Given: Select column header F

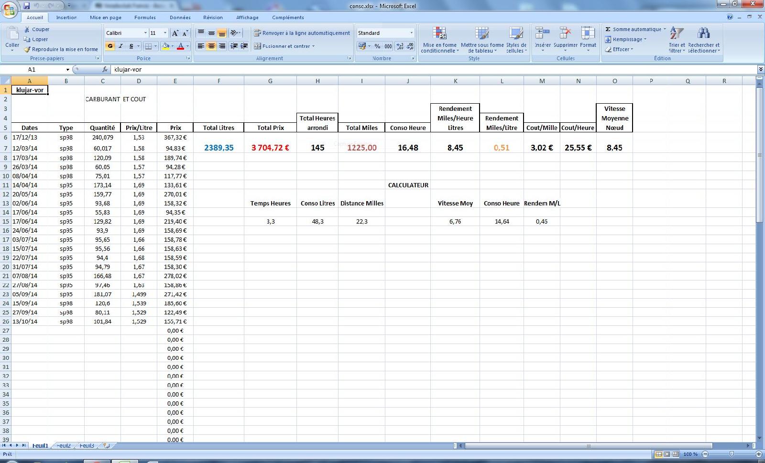Looking at the screenshot, I should pyautogui.click(x=219, y=81).
